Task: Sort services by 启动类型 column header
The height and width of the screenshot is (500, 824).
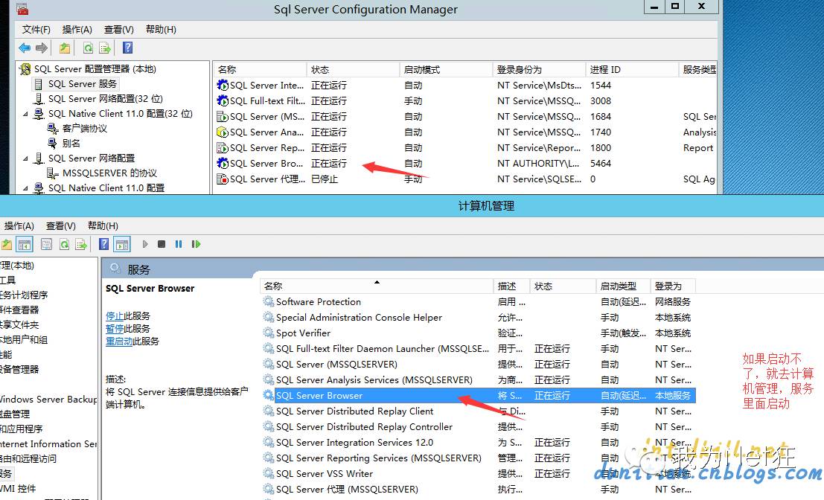Action: pos(623,286)
